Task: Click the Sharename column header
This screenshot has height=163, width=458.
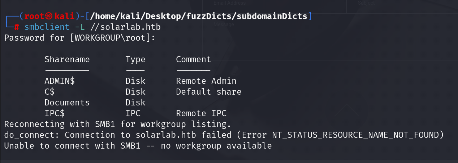Action: 67,60
